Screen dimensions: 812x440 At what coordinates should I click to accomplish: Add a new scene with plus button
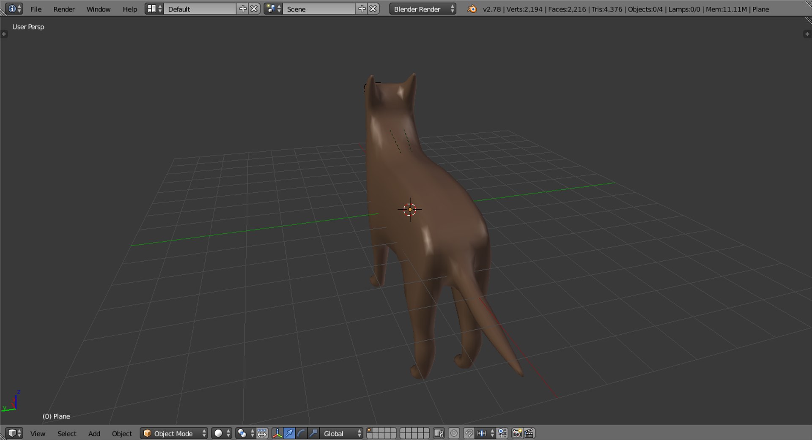click(362, 9)
